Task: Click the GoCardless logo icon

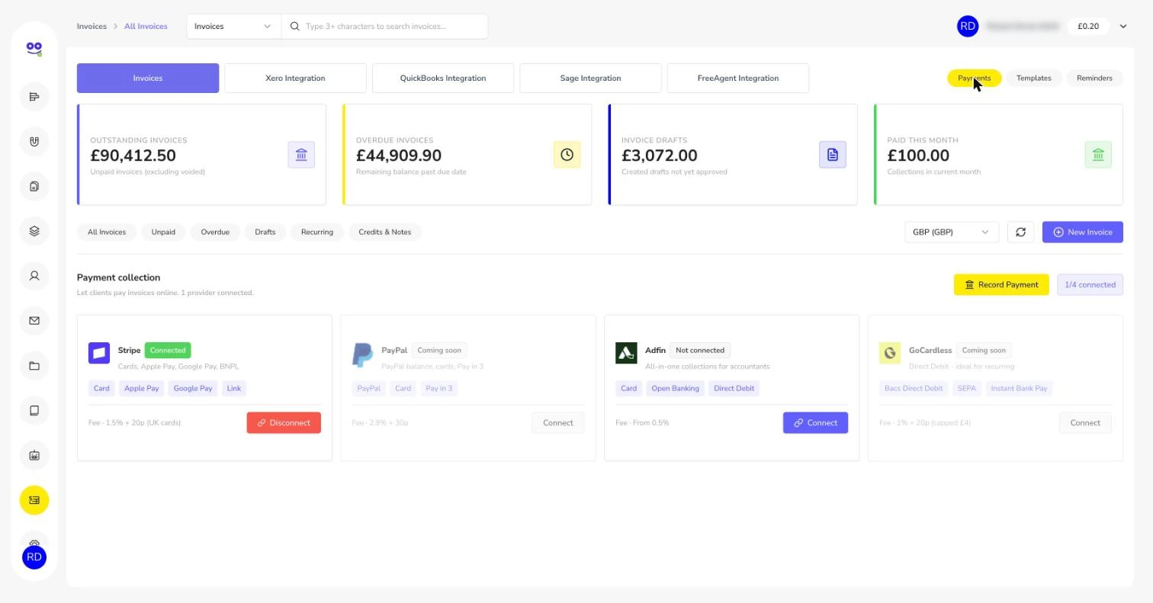Action: click(x=890, y=353)
